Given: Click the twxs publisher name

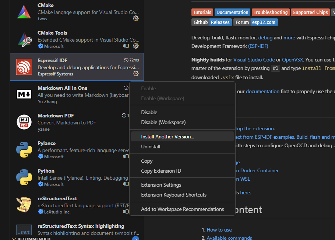Looking at the screenshot, I should coord(42,19).
